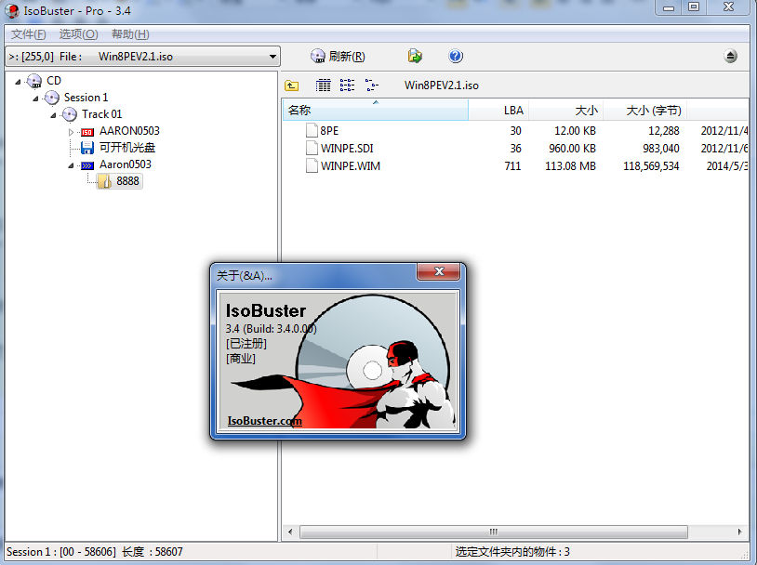The width and height of the screenshot is (757, 565).
Task: Open the 帮助(H) menu
Action: (x=130, y=34)
